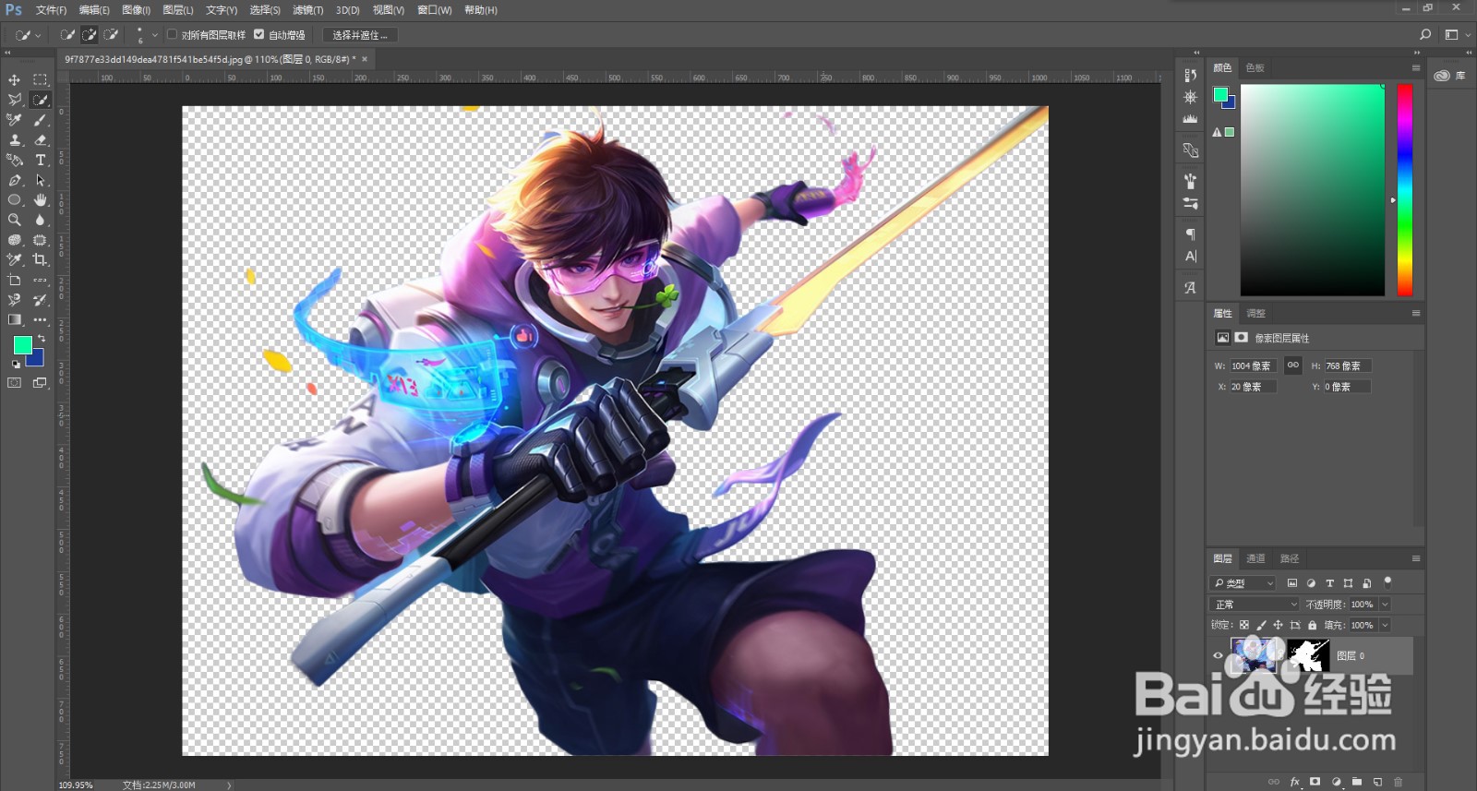Toggle width-height link in properties panel
This screenshot has width=1477, height=791.
pyautogui.click(x=1292, y=366)
